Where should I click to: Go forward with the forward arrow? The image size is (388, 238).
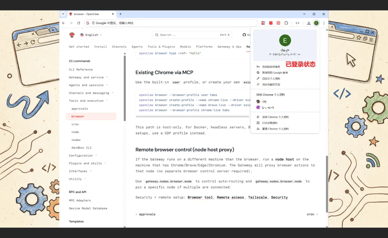click(x=71, y=23)
